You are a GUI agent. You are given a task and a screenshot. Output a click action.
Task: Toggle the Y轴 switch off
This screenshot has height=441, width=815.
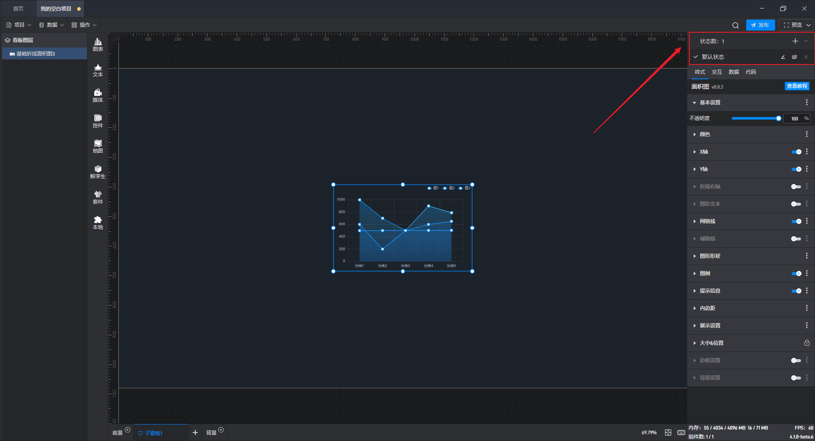click(796, 169)
